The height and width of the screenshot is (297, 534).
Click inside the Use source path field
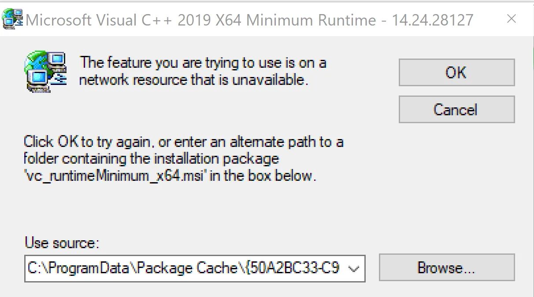click(x=195, y=268)
